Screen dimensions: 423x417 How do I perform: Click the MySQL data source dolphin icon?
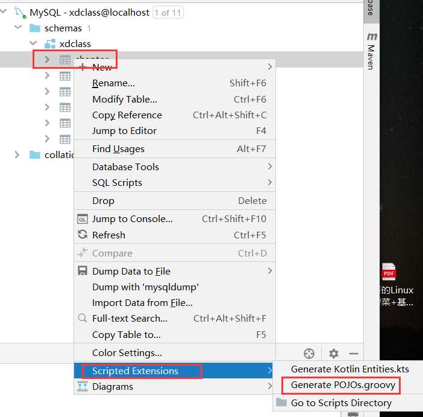[x=20, y=13]
